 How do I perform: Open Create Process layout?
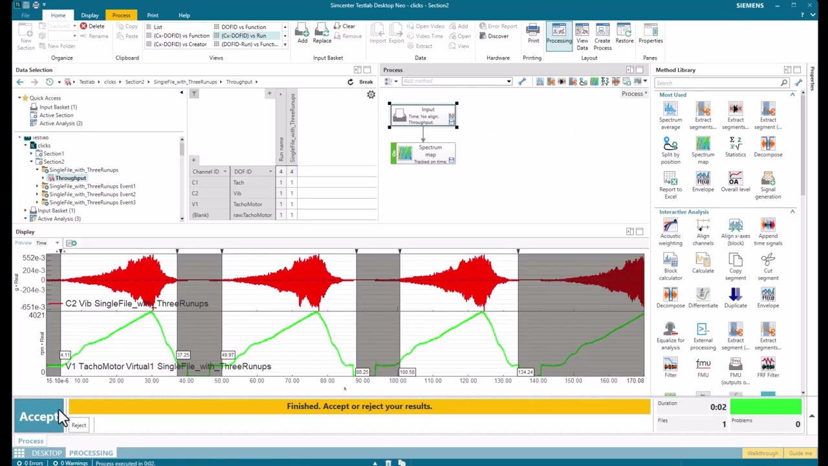point(602,37)
